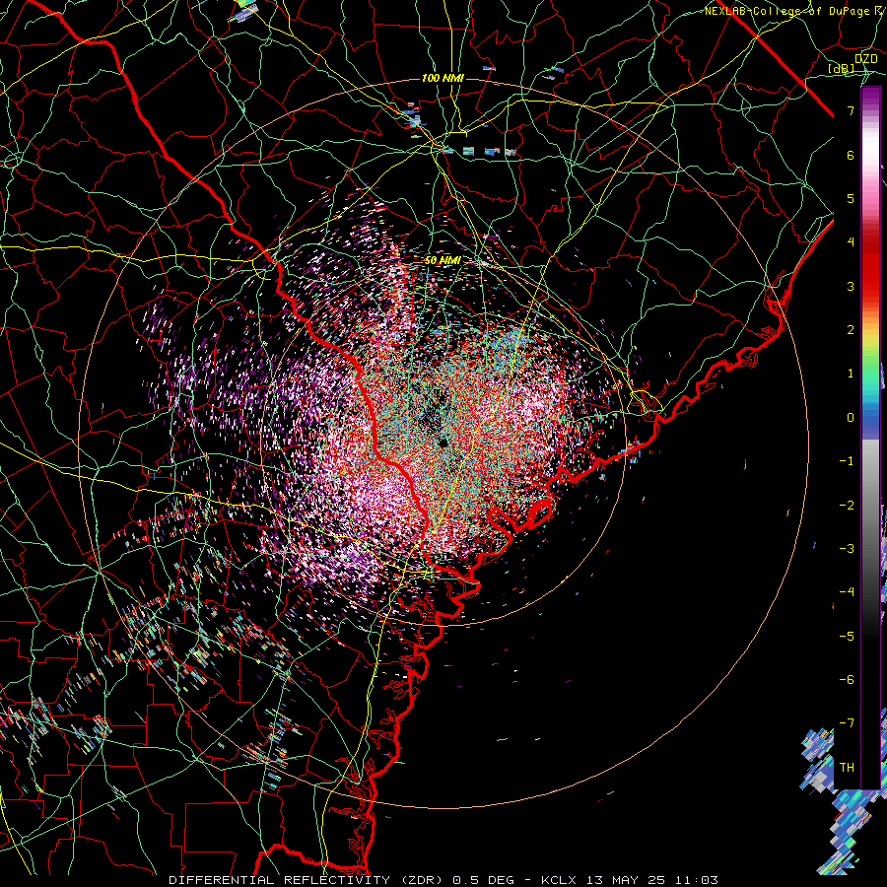
Task: Click the -5 value on the color scale
Action: [847, 636]
